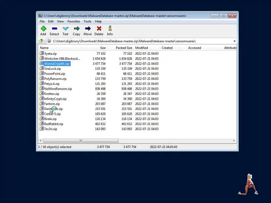Click the icon next to BadRabbit.zip

pos(42,123)
